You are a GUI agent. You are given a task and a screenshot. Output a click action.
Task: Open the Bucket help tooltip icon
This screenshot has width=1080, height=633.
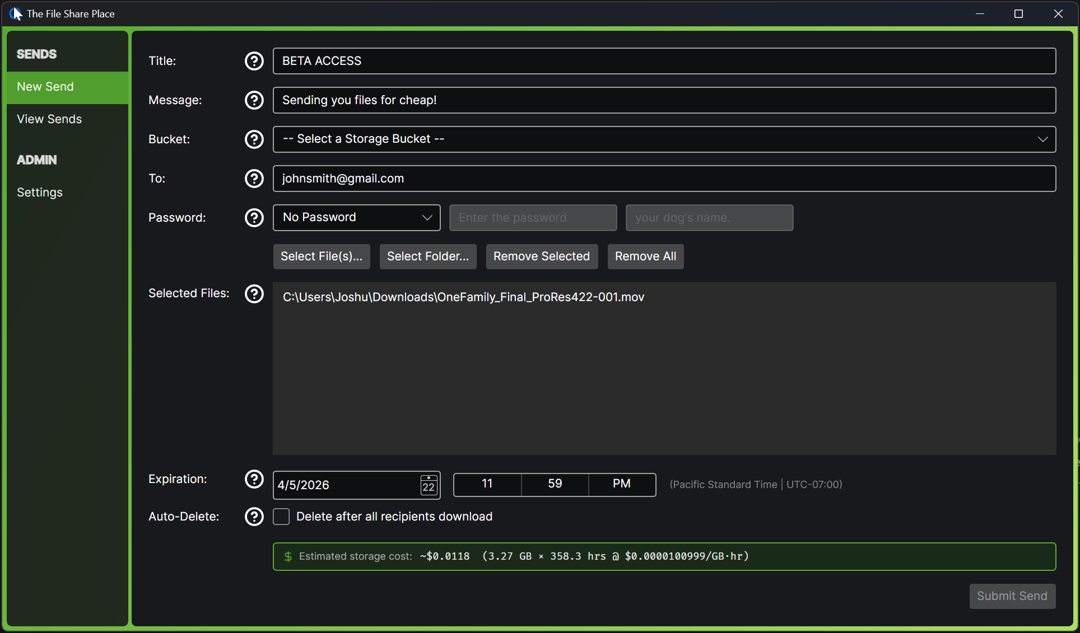(x=254, y=139)
